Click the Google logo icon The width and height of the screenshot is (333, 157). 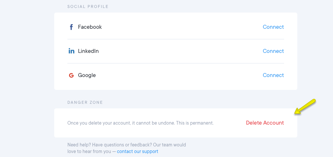click(x=71, y=75)
